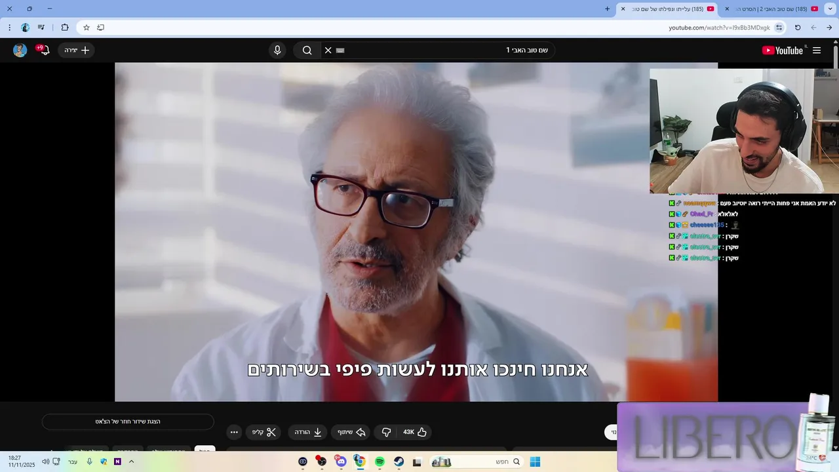Screen dimensions: 839x472
Task: Open site information icon in address bar
Action: pyautogui.click(x=779, y=28)
